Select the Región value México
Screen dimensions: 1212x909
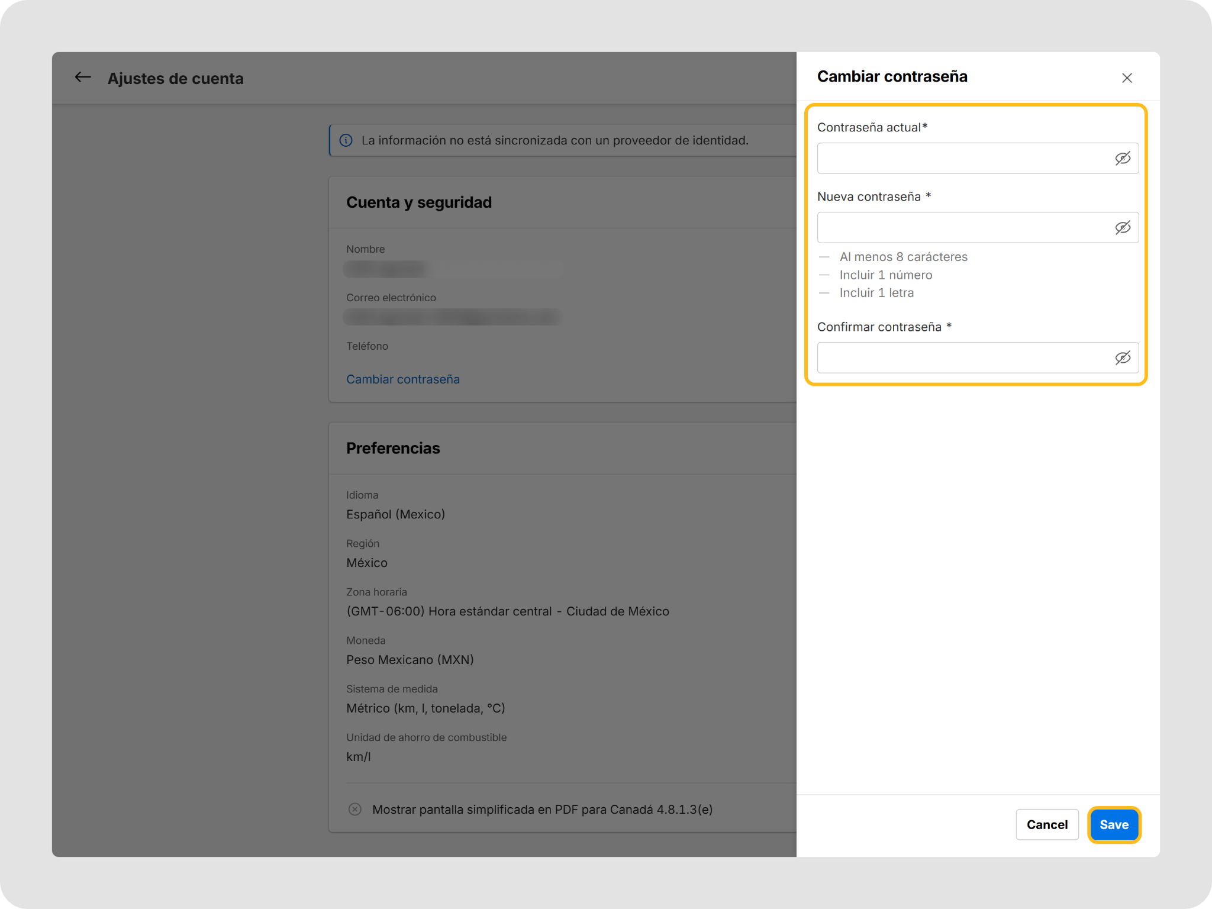pos(367,563)
